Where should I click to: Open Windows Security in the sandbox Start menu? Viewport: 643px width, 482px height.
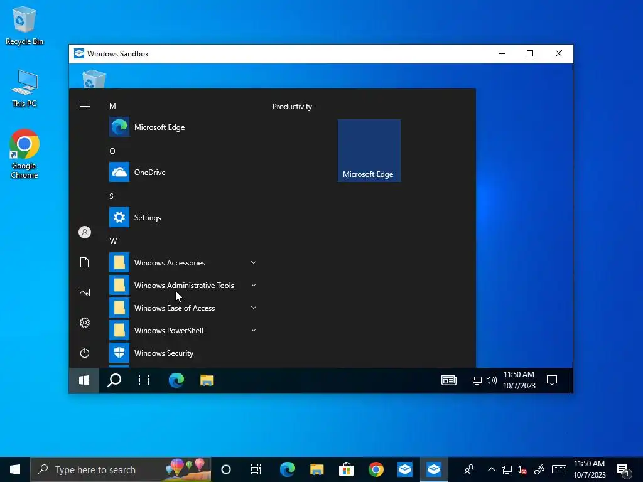183,353
